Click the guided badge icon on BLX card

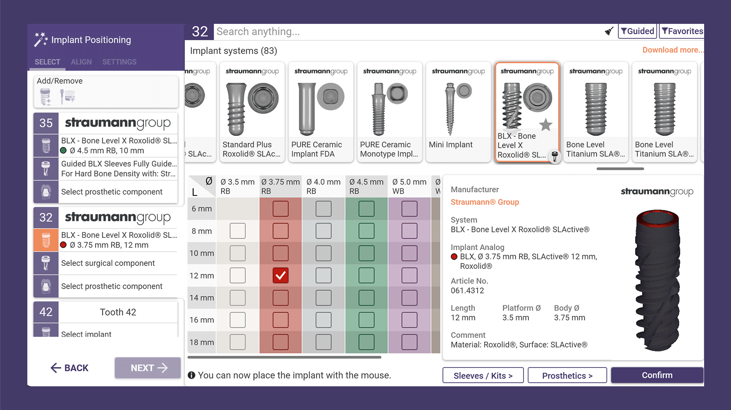[554, 156]
